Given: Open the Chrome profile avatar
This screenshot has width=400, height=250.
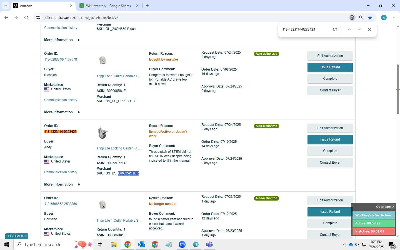Looking at the screenshot, I should (384, 17).
